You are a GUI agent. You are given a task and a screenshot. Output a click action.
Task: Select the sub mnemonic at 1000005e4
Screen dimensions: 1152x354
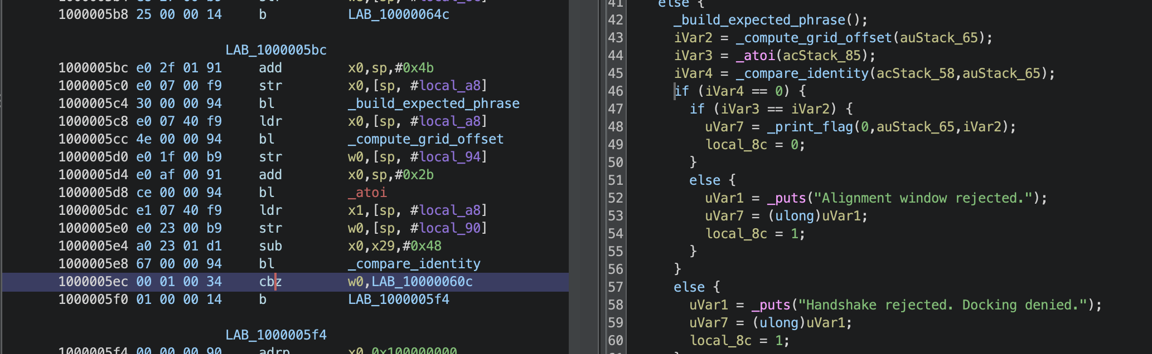click(270, 246)
